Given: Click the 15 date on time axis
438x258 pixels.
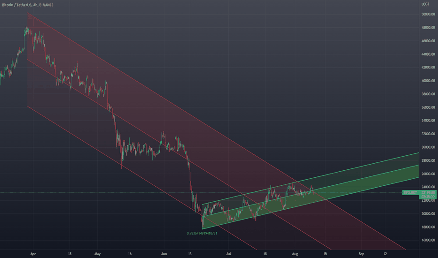Looking at the screenshot, I should [325, 254].
